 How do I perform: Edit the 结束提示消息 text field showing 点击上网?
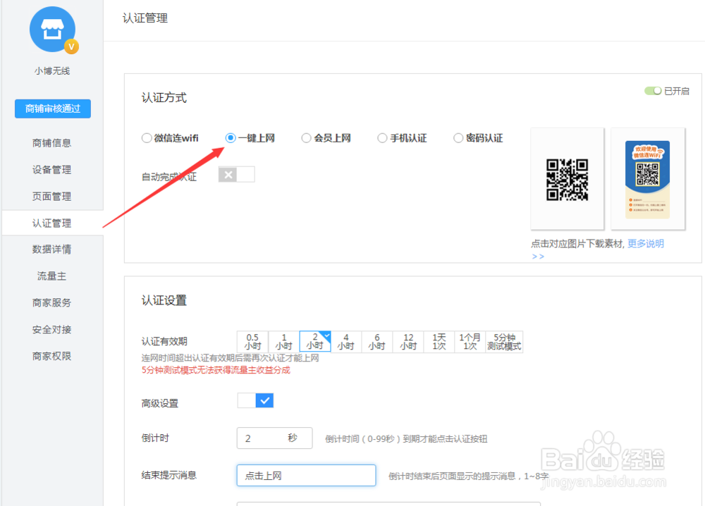[306, 475]
